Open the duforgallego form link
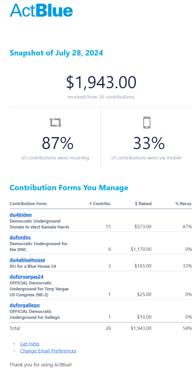 pyautogui.click(x=25, y=305)
